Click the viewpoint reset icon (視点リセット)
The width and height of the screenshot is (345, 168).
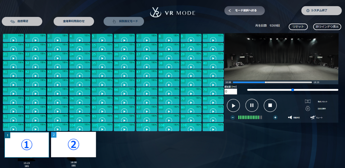[308, 102]
